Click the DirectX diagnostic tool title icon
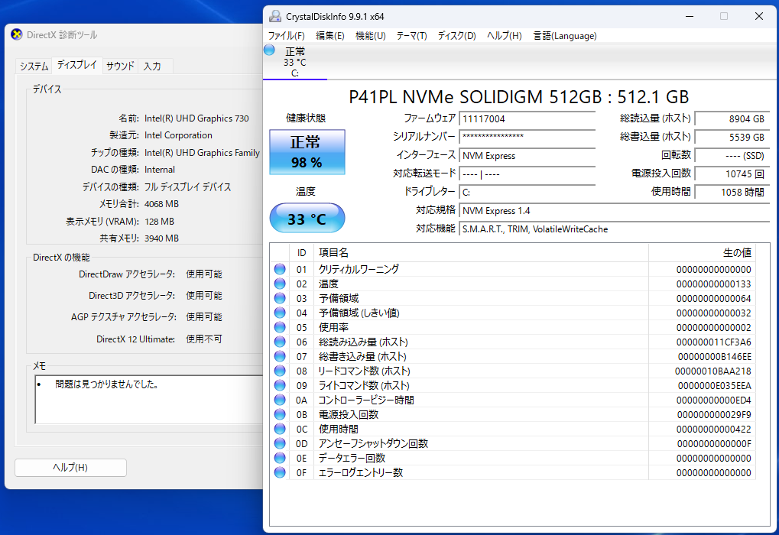This screenshot has width=779, height=535. (17, 34)
